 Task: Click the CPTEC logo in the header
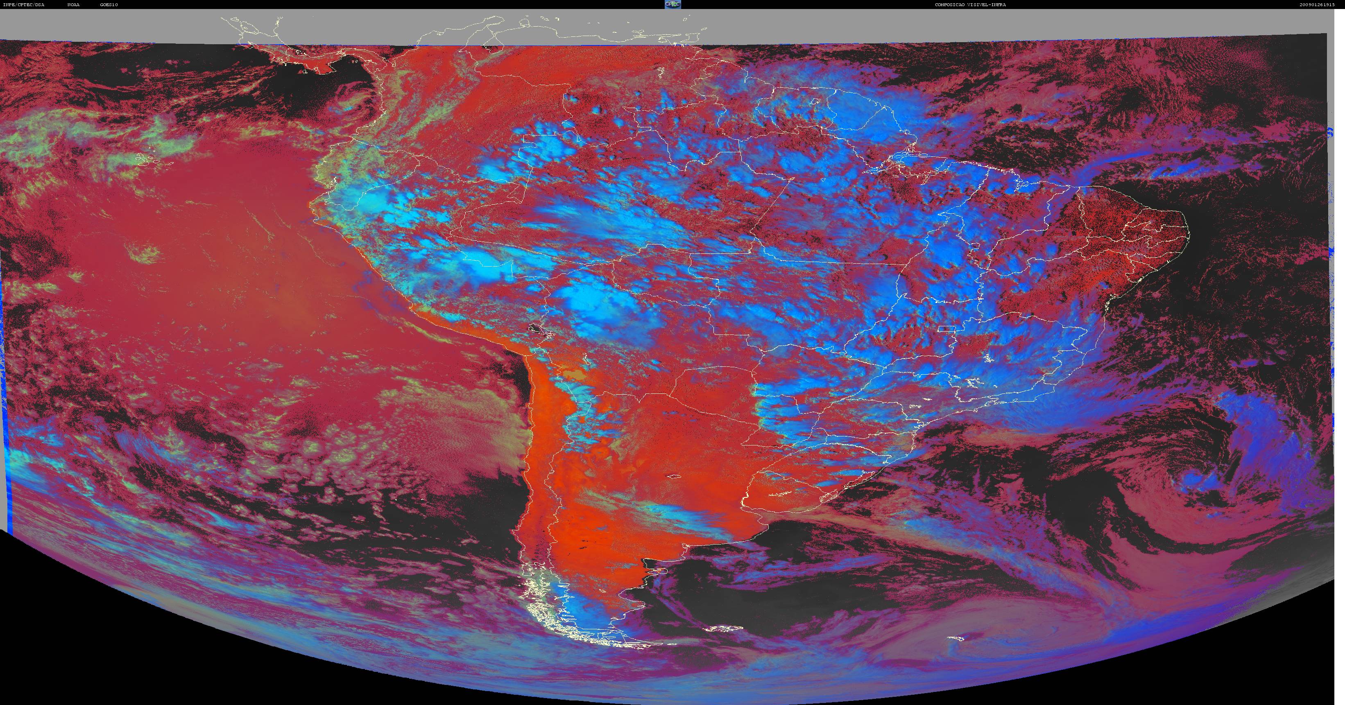(x=672, y=4)
